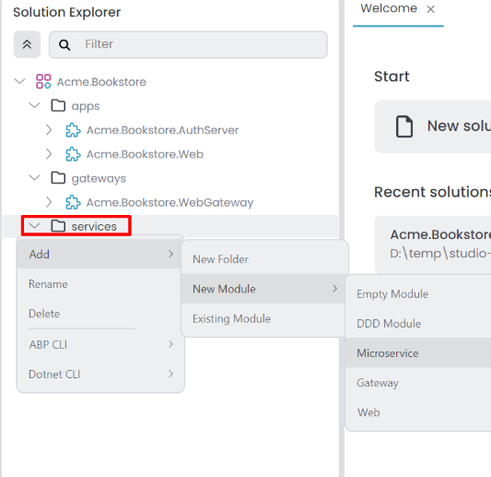Pick Web module option
The height and width of the screenshot is (477, 491).
(x=418, y=412)
